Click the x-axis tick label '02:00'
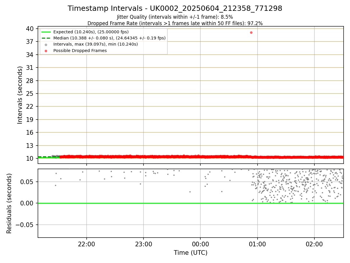The height and width of the screenshot is (263, 350). pyautogui.click(x=314, y=244)
